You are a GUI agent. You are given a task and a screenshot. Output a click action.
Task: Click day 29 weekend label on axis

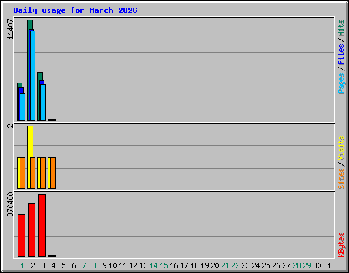tap(307, 265)
